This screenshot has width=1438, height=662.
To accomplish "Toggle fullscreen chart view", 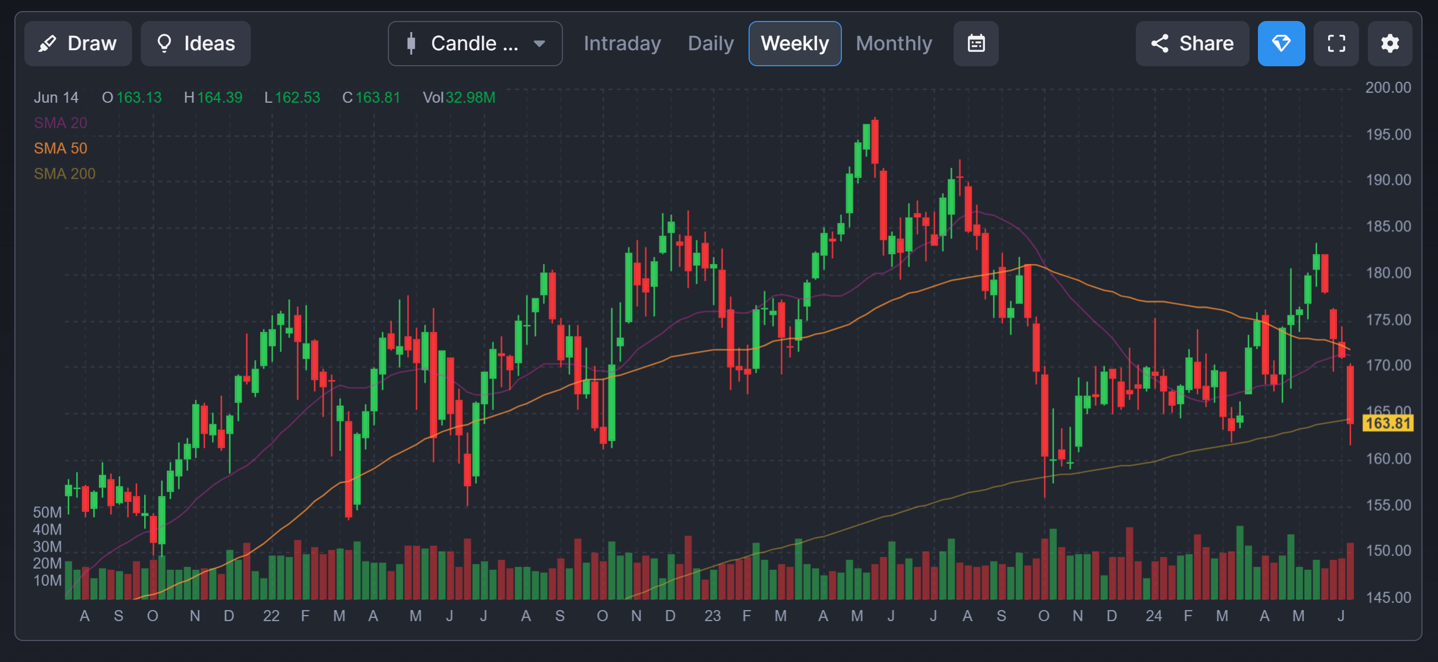I will [1336, 44].
